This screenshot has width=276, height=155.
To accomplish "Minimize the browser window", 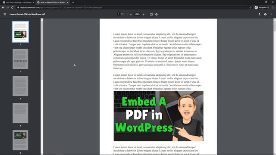I will [x=260, y=2].
